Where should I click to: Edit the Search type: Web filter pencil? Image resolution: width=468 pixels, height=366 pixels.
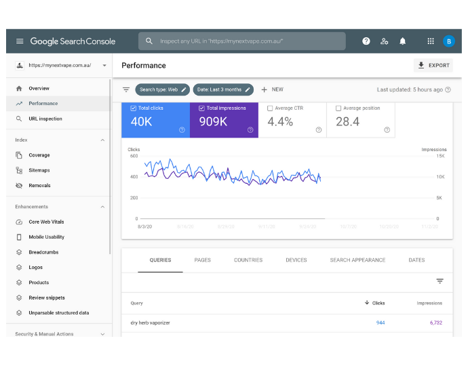[184, 89]
